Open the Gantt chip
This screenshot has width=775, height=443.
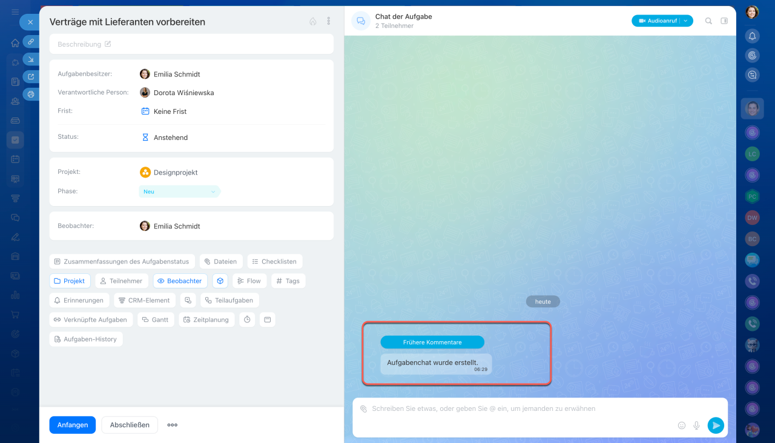point(156,319)
